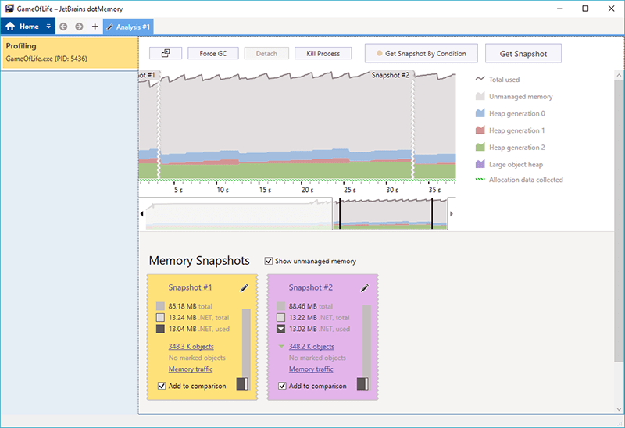Open the Home dropdown arrow
Viewport: 625px width, 428px height.
tap(48, 27)
